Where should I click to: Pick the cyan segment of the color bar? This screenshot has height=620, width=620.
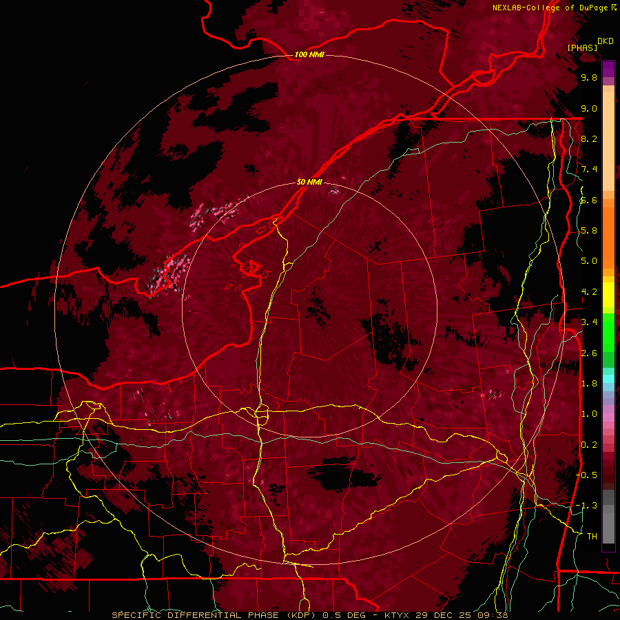(608, 379)
